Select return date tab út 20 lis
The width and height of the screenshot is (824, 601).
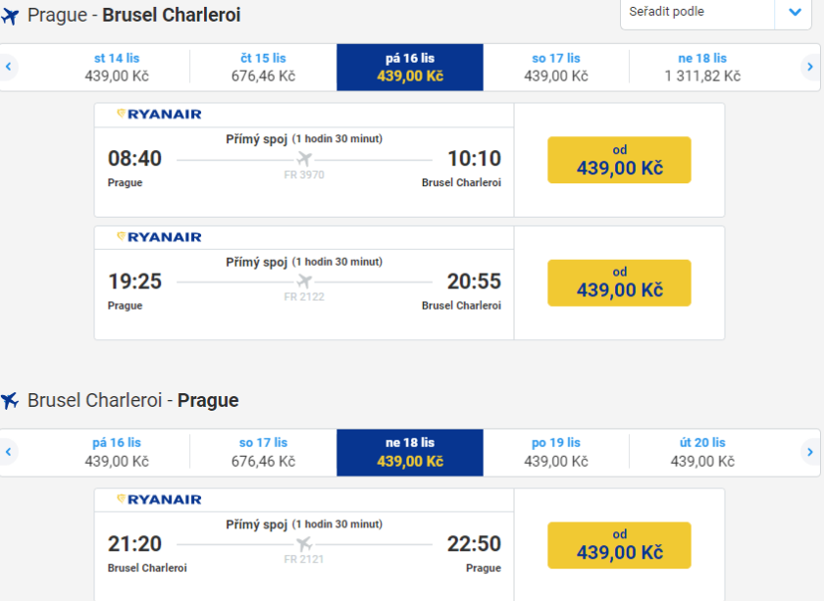coord(702,452)
